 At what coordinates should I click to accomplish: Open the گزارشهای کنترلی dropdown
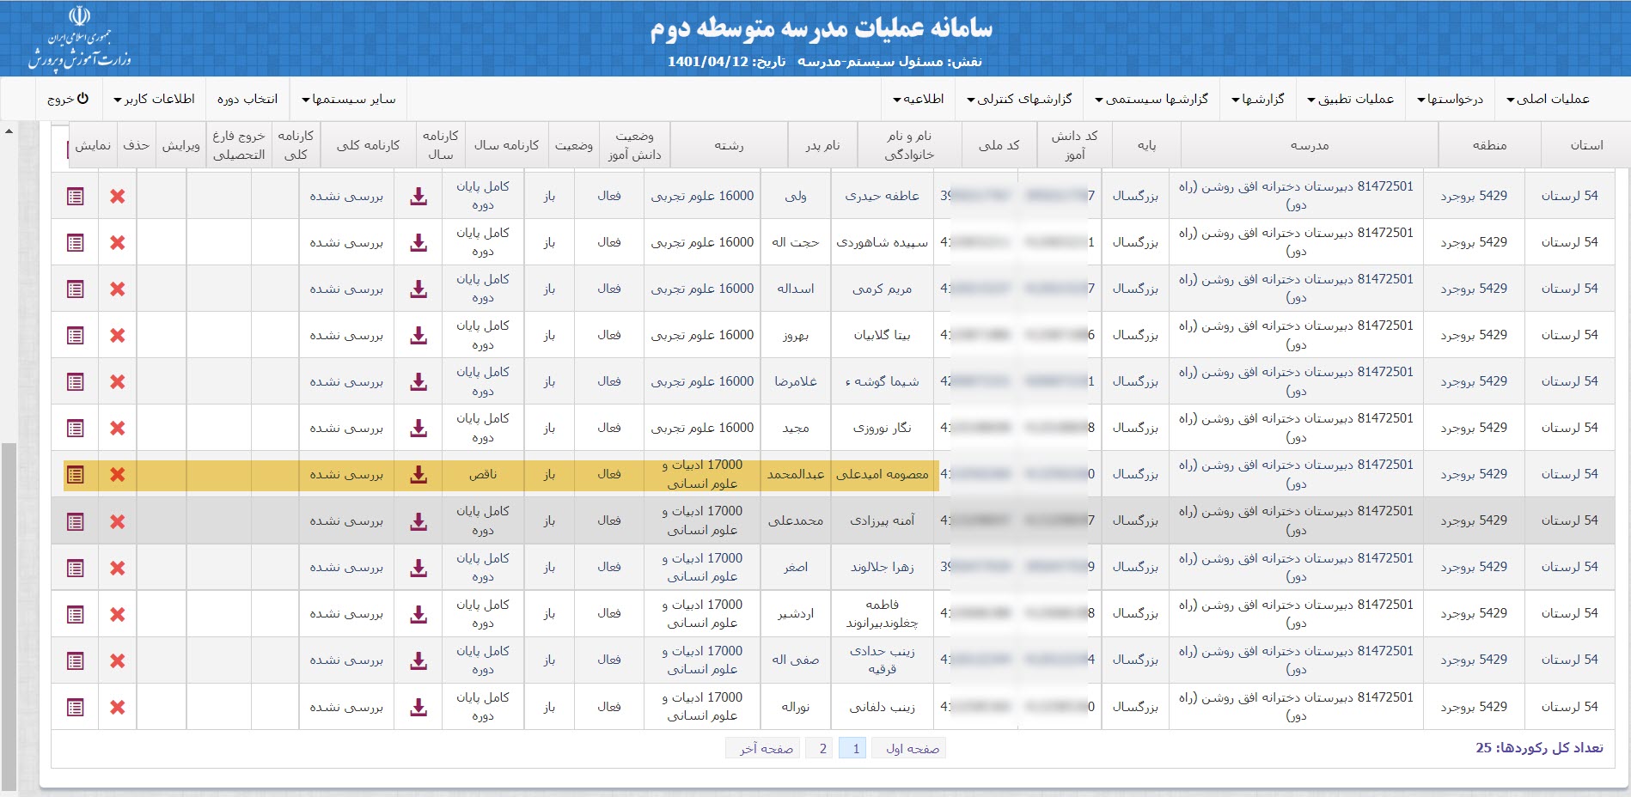tap(1019, 99)
